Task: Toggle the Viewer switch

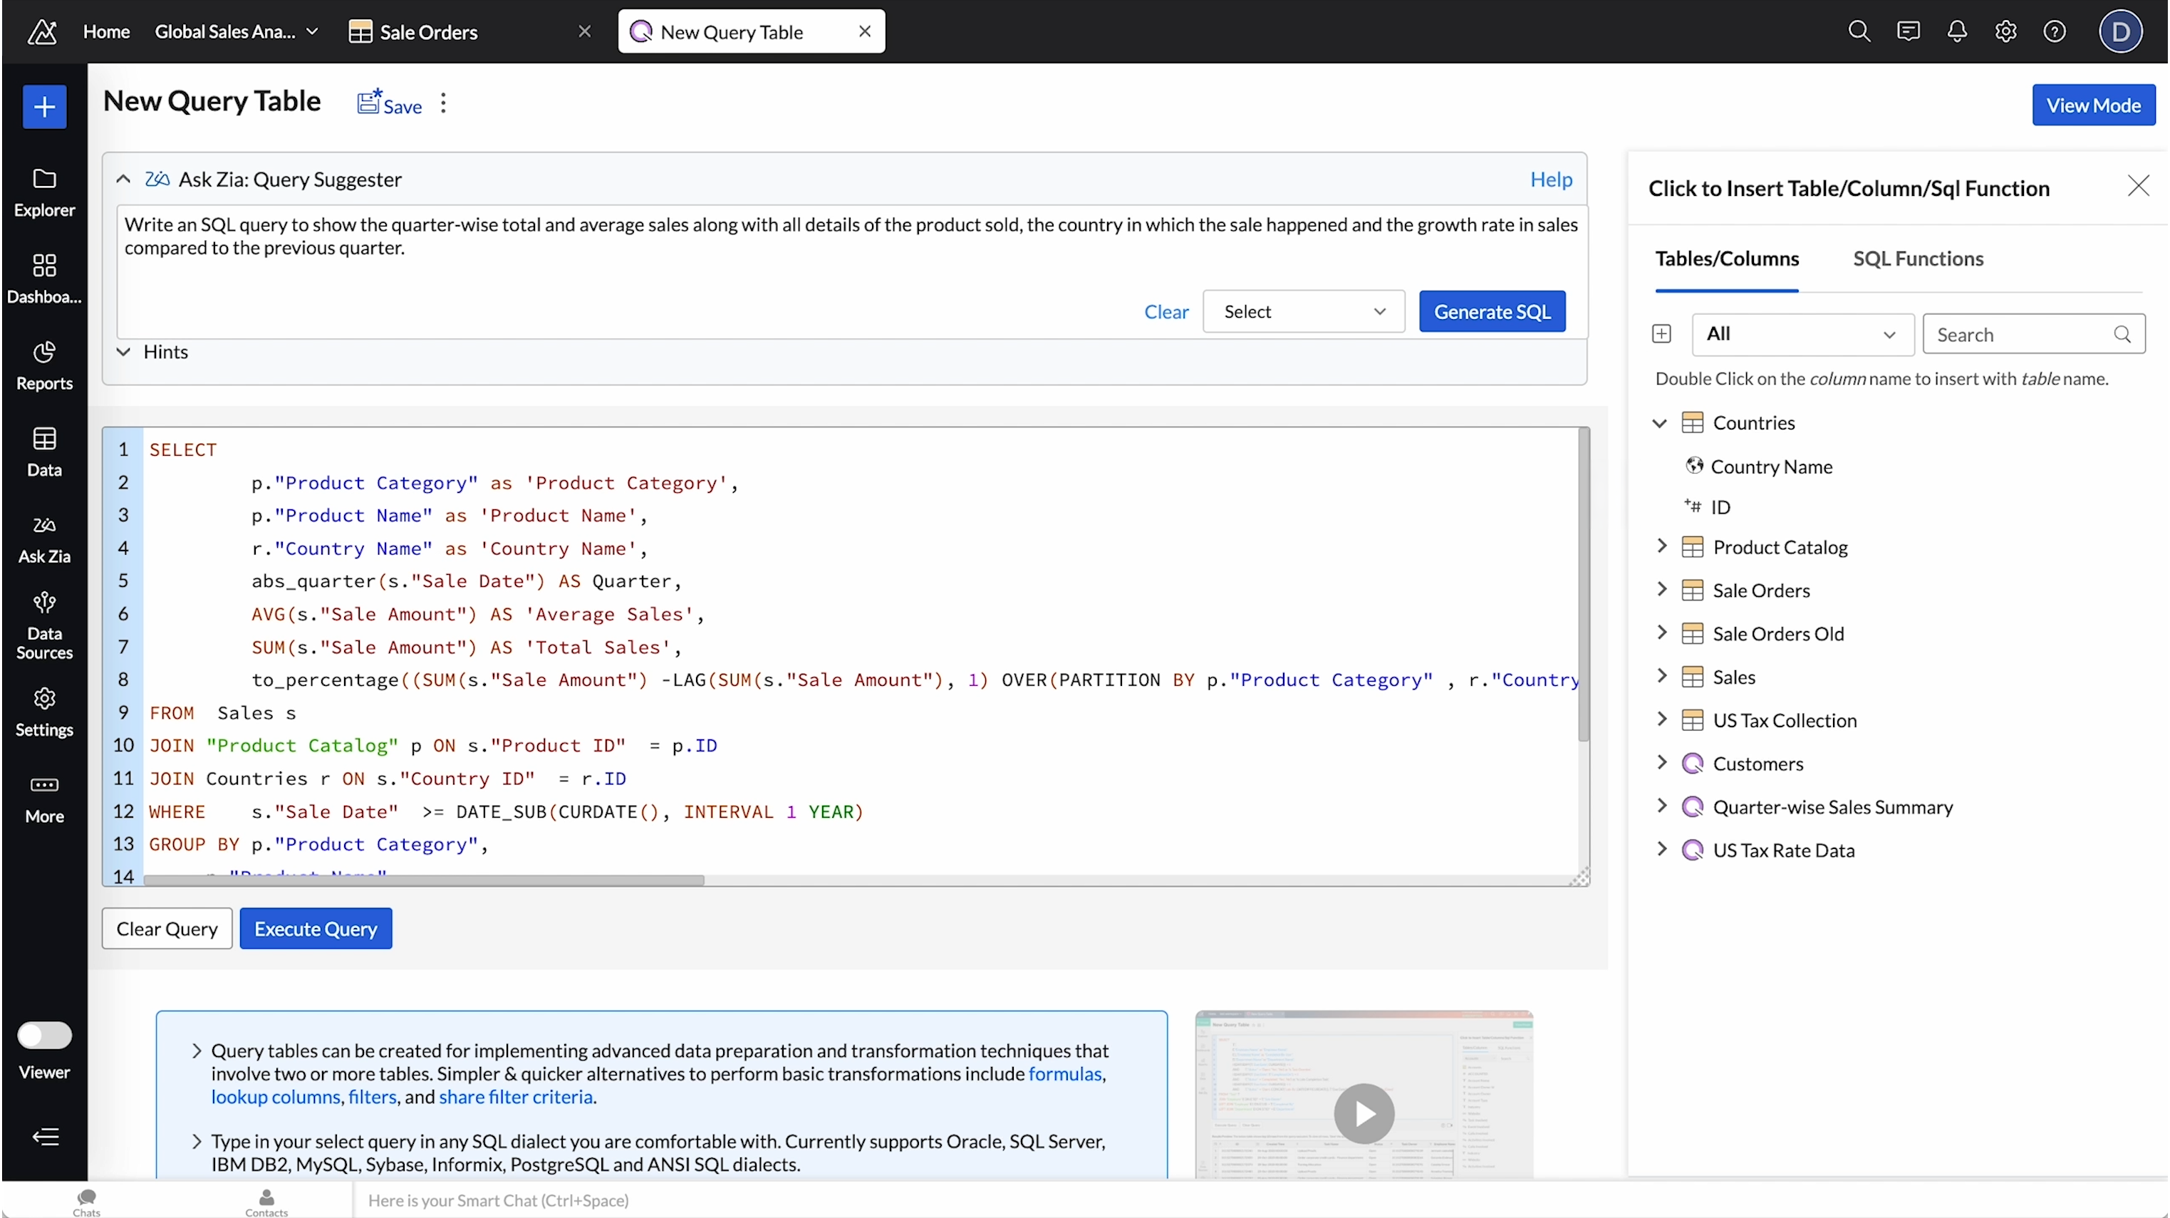Action: (43, 1034)
